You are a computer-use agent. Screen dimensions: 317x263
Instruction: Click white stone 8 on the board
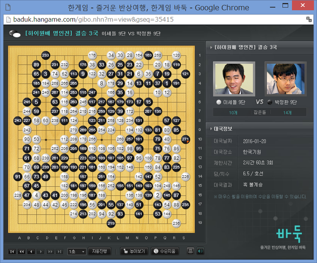[102, 83]
